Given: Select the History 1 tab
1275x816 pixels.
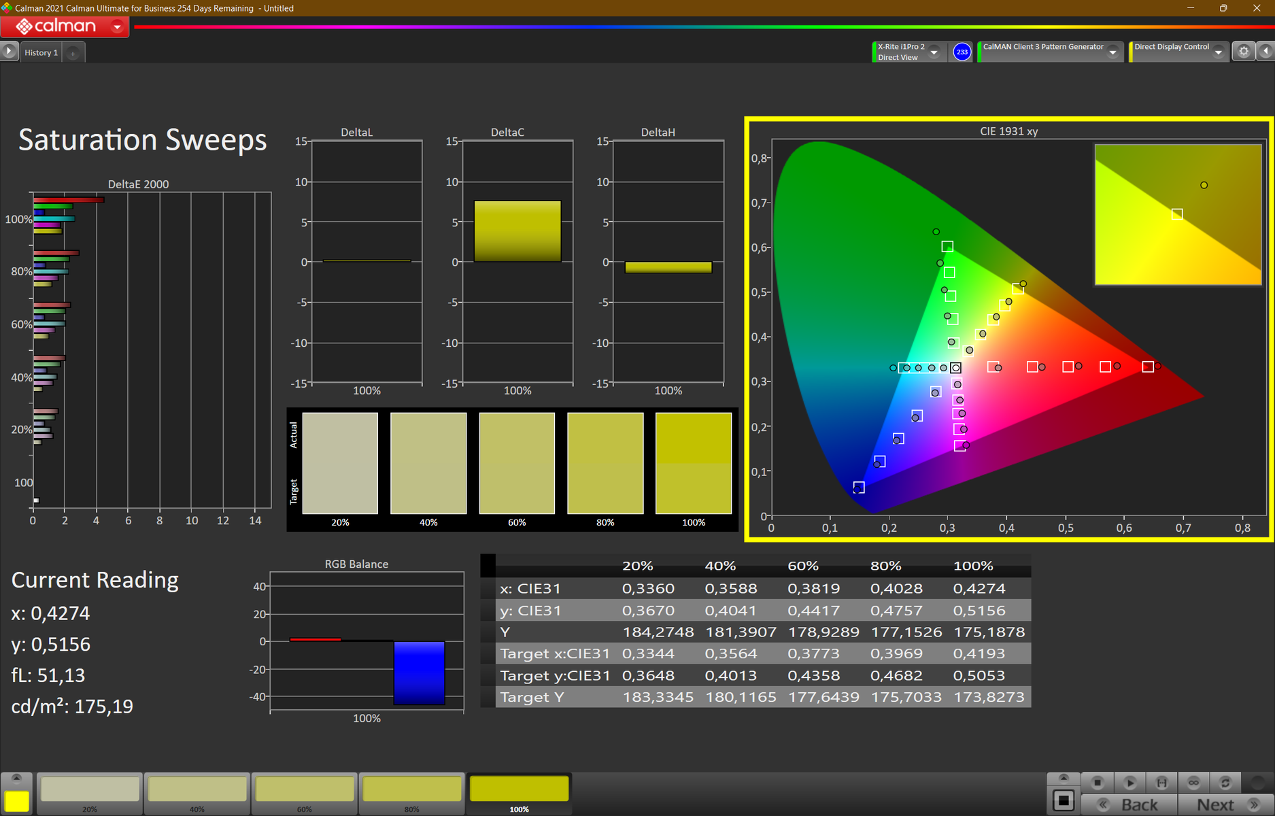Looking at the screenshot, I should [x=41, y=52].
